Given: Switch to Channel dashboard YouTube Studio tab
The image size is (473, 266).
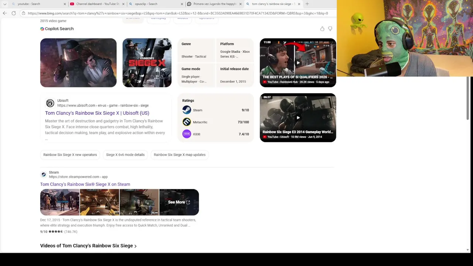Looking at the screenshot, I should [98, 4].
